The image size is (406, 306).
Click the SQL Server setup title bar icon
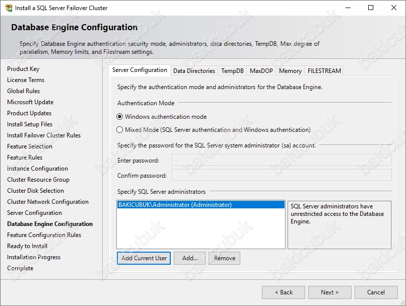(x=9, y=8)
